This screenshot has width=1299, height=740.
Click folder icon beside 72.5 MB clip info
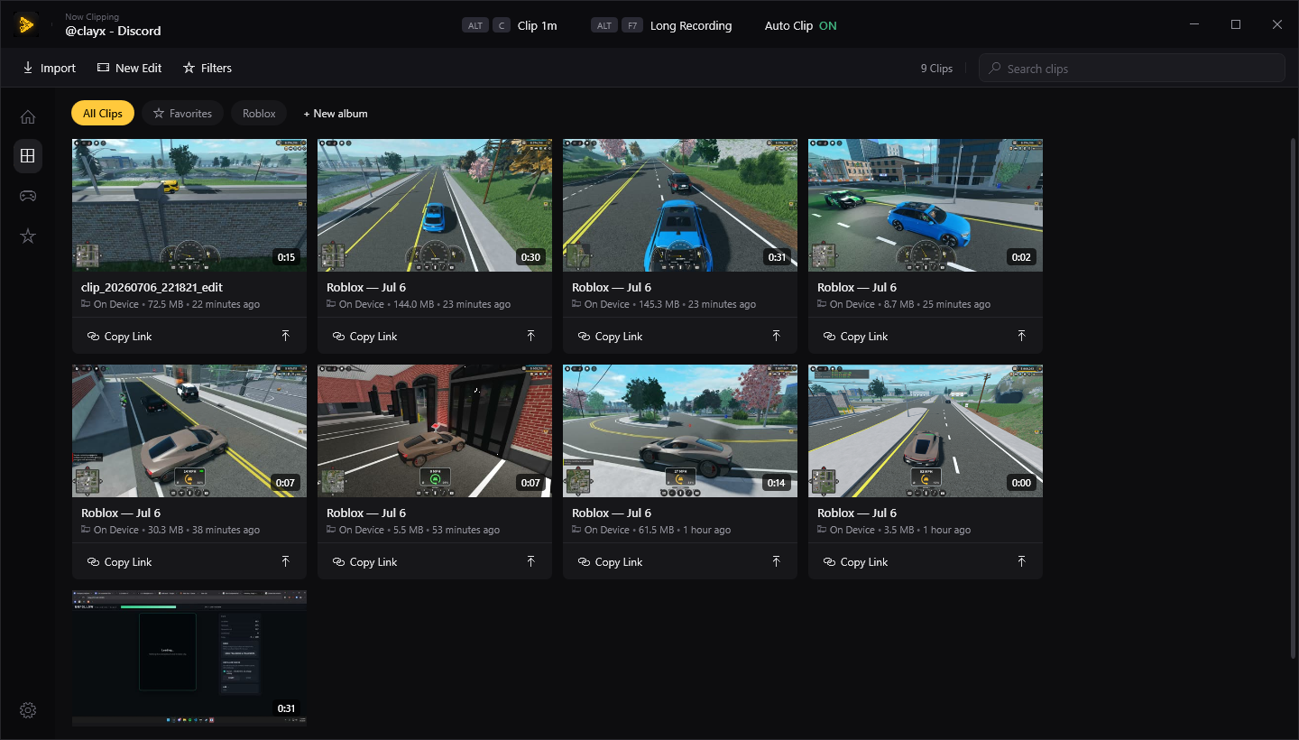(x=86, y=304)
